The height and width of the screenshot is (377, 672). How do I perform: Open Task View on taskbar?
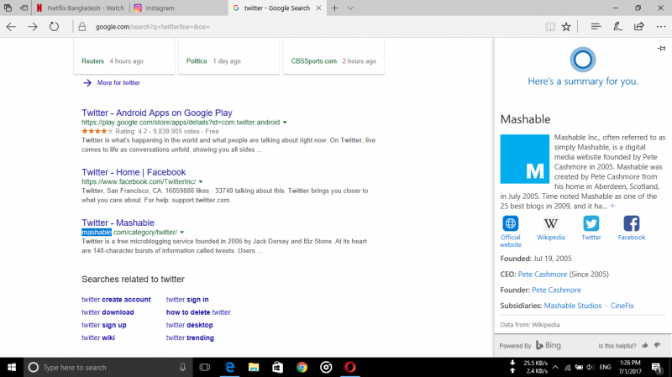click(x=205, y=367)
